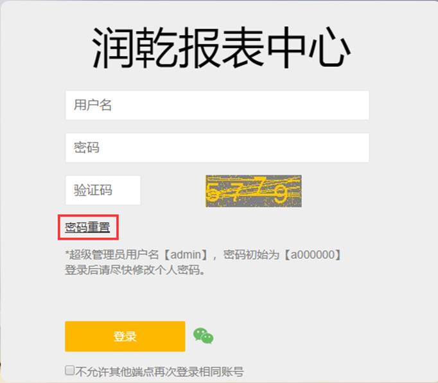Click the 中心 part of the heading

(x=309, y=48)
